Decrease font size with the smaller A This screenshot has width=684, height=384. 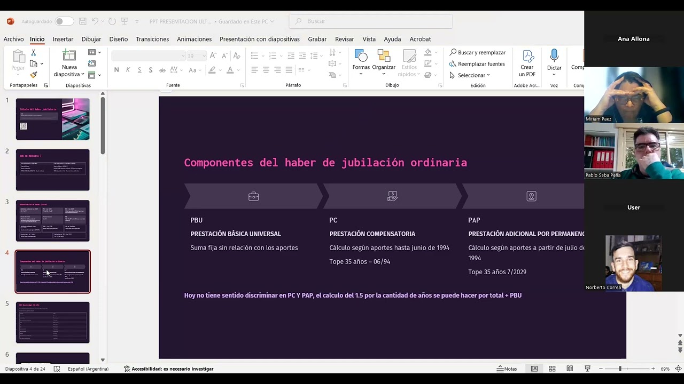tap(224, 55)
